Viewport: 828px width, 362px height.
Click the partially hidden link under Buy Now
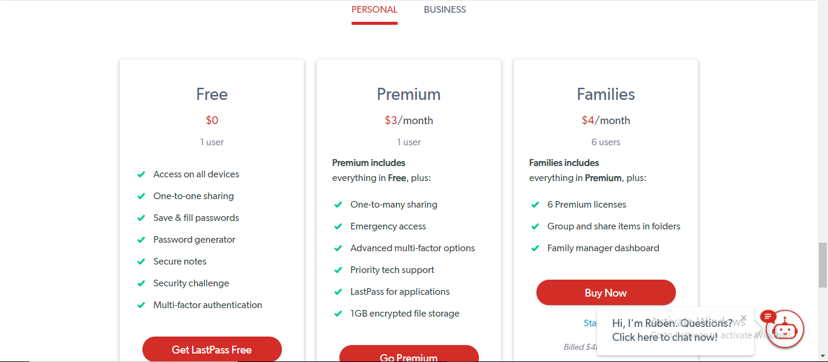[x=590, y=323]
